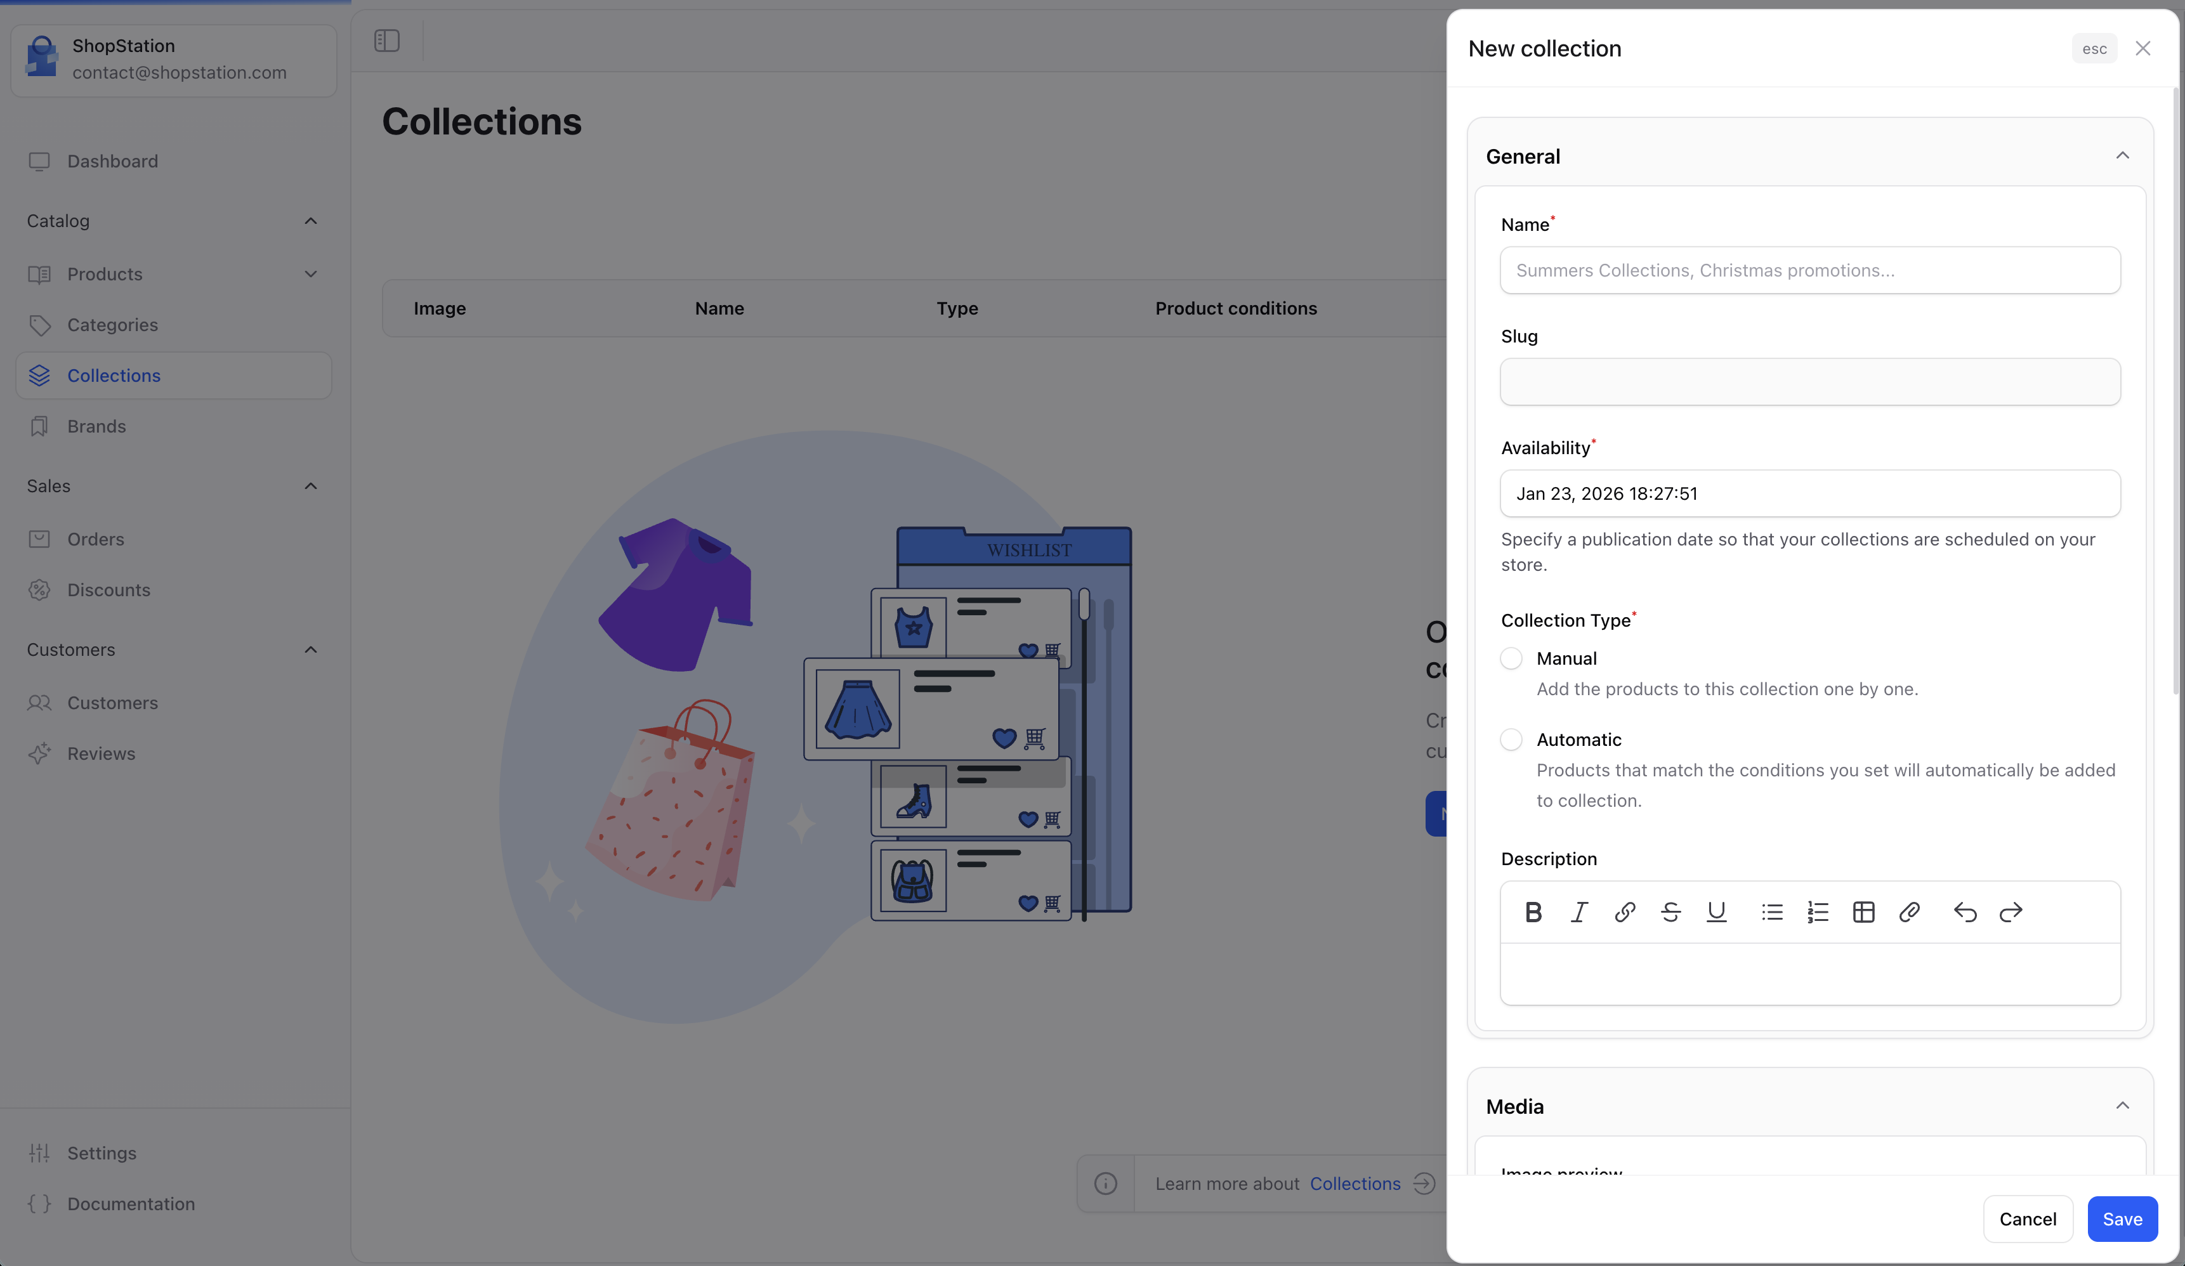
Task: Go to Discounts in the sidebar
Action: tap(108, 591)
